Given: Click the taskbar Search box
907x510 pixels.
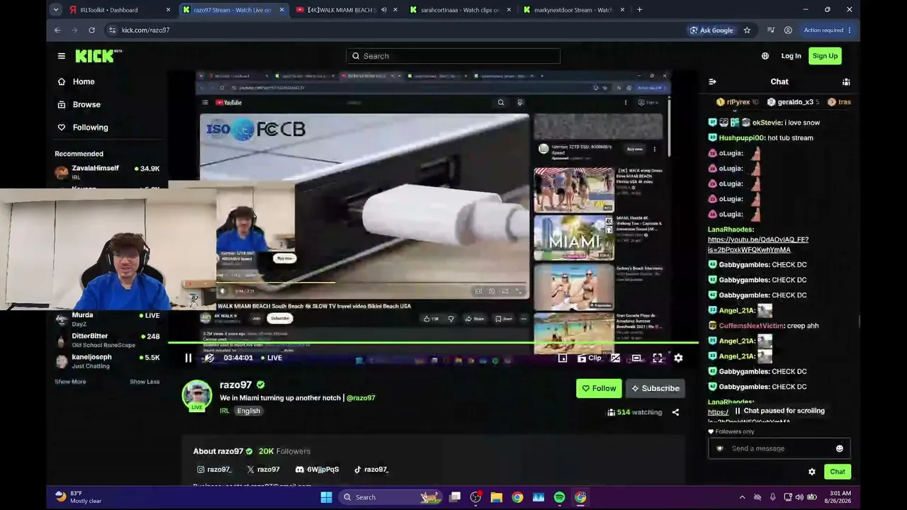Looking at the screenshot, I should [x=389, y=497].
